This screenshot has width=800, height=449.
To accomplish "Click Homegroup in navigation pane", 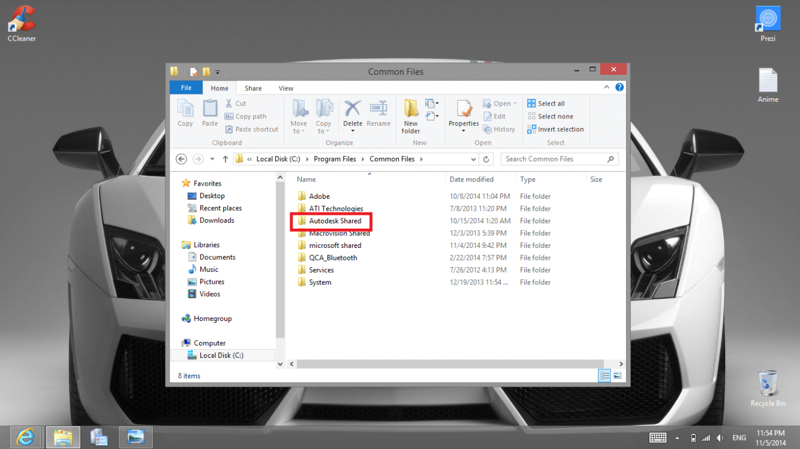I will [x=206, y=318].
